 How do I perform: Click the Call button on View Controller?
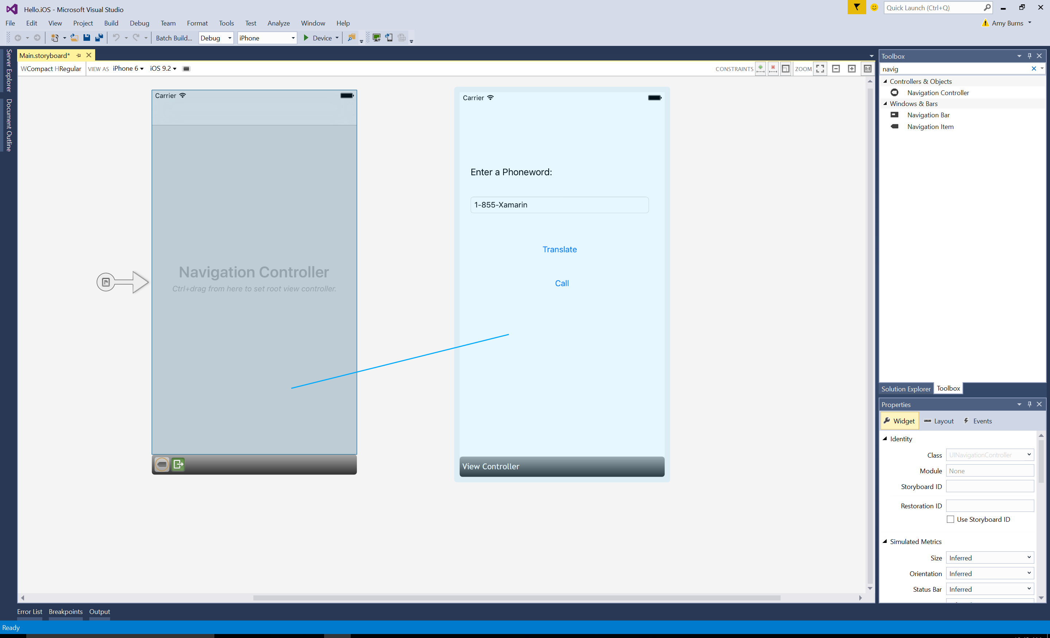coord(562,283)
